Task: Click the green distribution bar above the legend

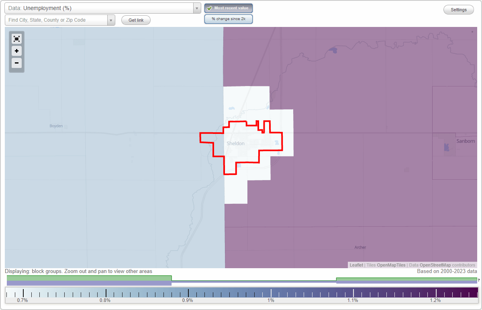Action: click(88, 278)
